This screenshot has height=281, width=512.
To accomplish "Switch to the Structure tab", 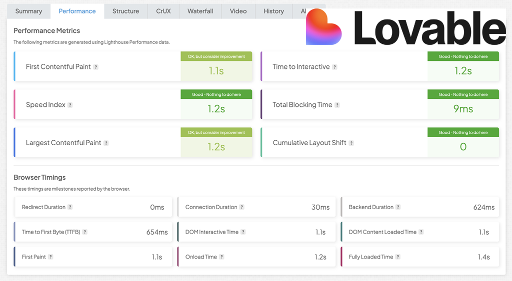I will coord(125,11).
